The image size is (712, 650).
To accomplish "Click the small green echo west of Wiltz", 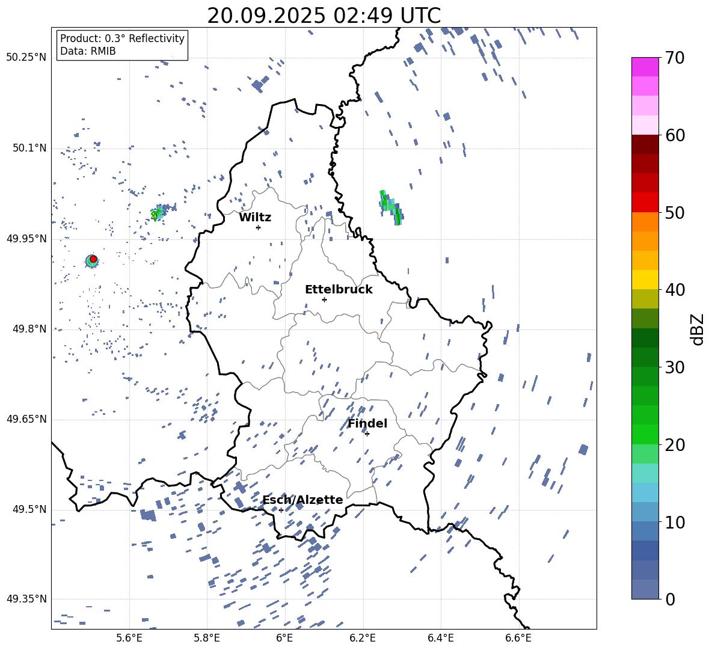I will (x=157, y=213).
